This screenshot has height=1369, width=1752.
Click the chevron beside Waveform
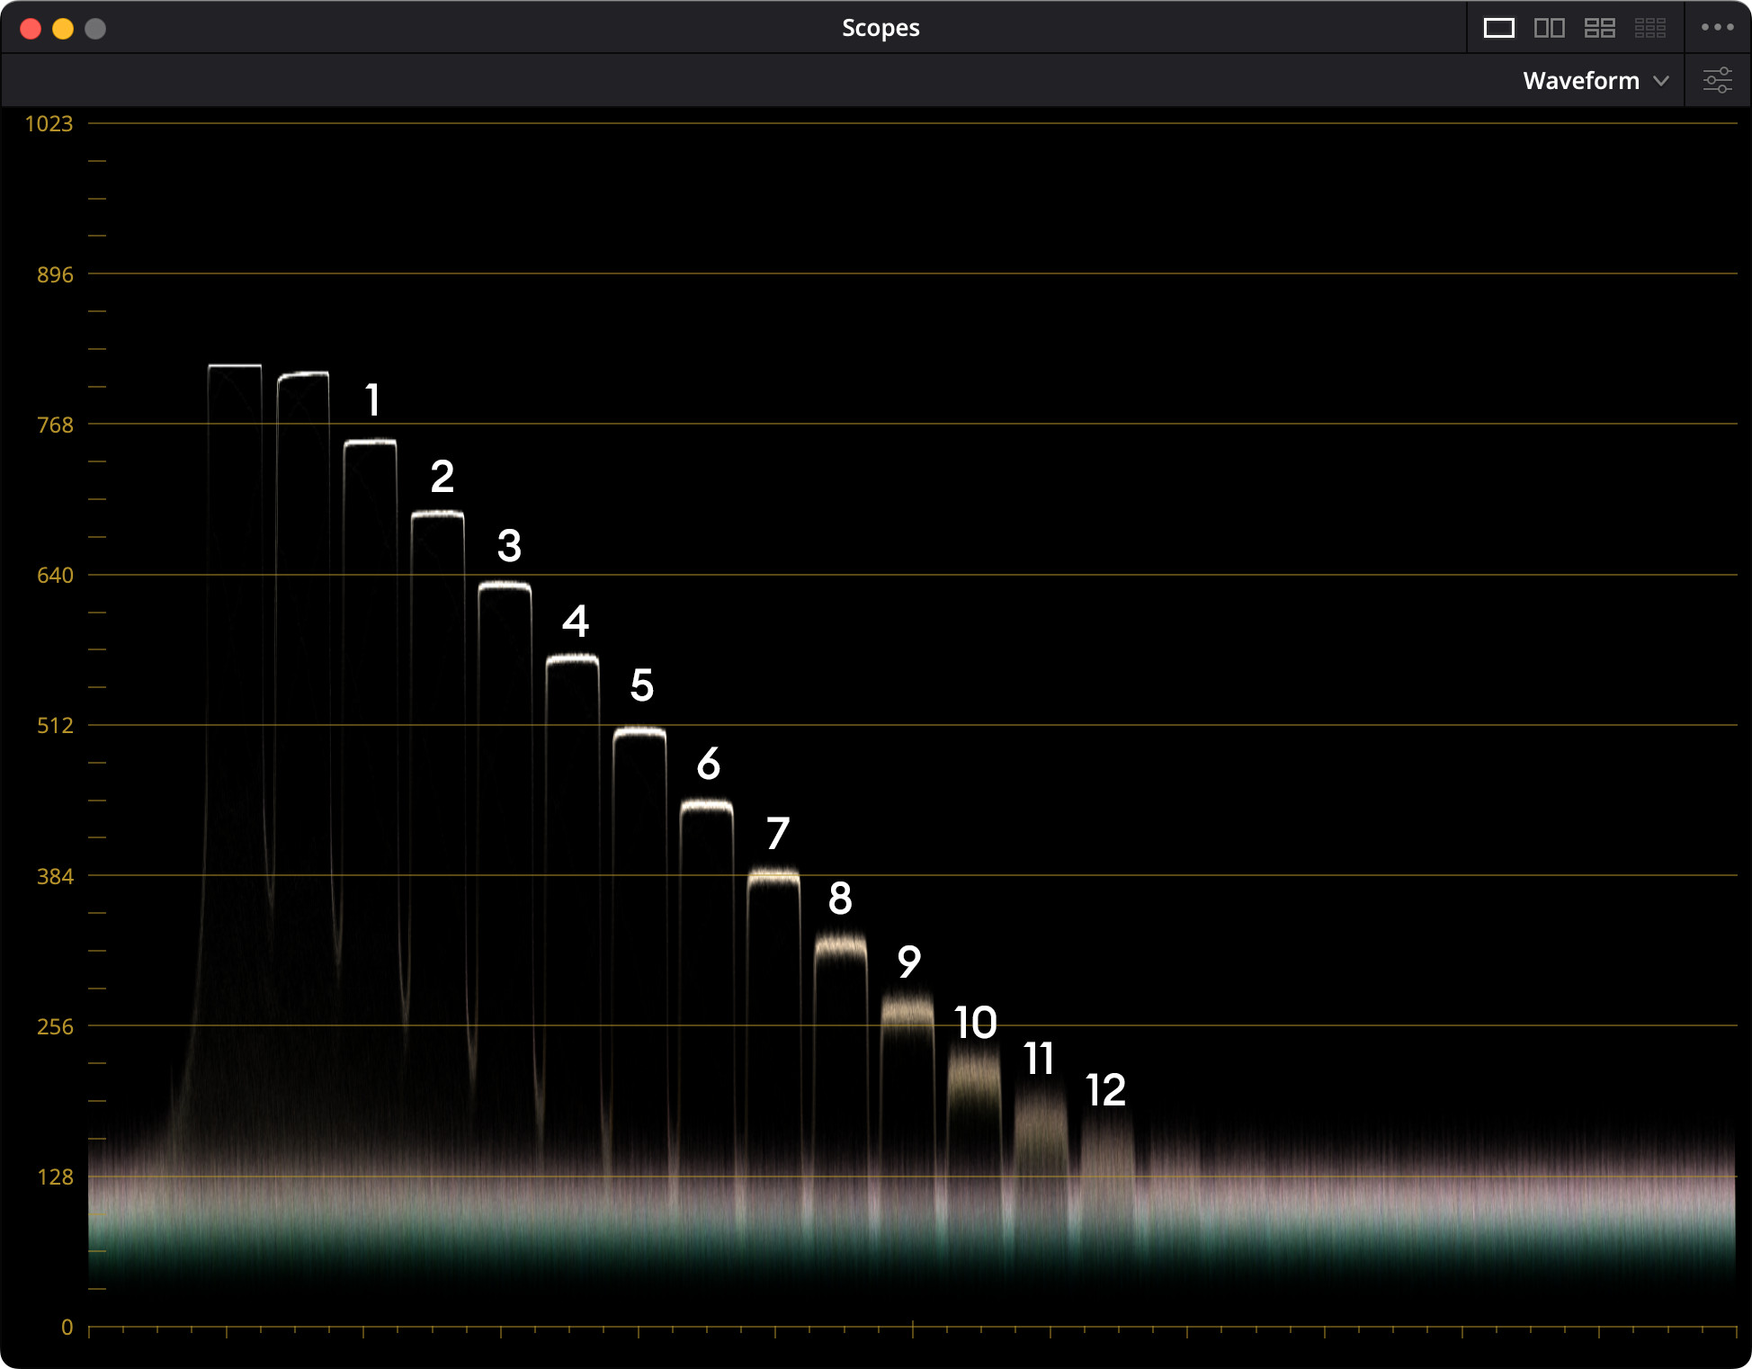1661,81
